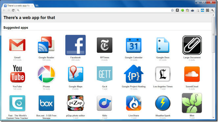Launch the piZap photo editor
The image size is (218, 122).
[76, 103]
